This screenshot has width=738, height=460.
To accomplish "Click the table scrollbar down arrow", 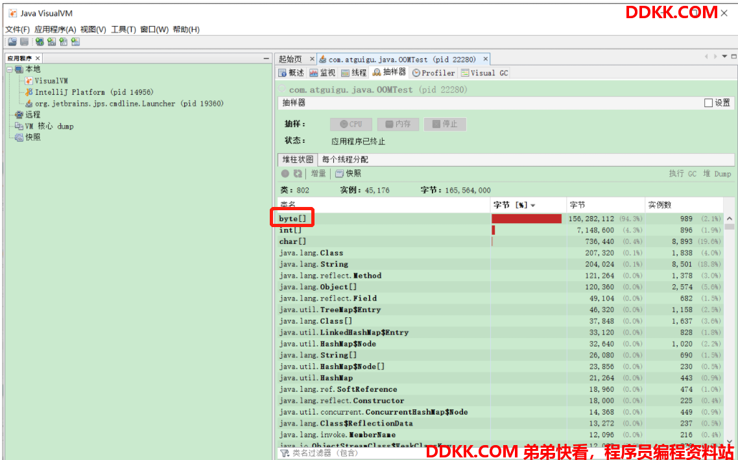I will click(x=730, y=442).
